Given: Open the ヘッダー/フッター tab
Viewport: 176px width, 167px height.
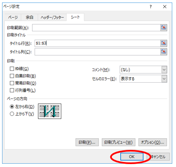Looking at the screenshot, I should click(x=52, y=18).
